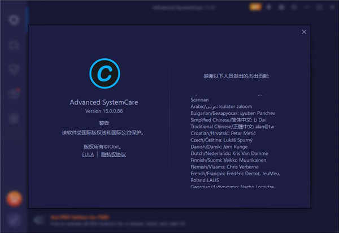
Task: Click the Danish line "Jørn Runge"
Action: (219, 147)
